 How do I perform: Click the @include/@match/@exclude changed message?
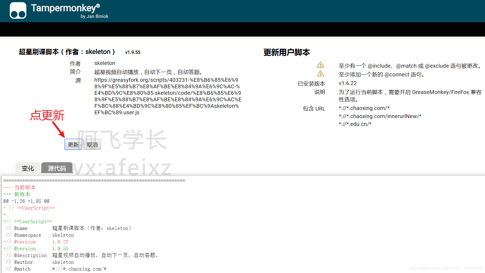(410, 66)
